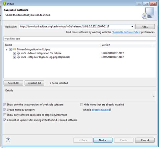The image size is (159, 148).
Task: Toggle Contact all update sites checkbox
Action: tap(5, 120)
